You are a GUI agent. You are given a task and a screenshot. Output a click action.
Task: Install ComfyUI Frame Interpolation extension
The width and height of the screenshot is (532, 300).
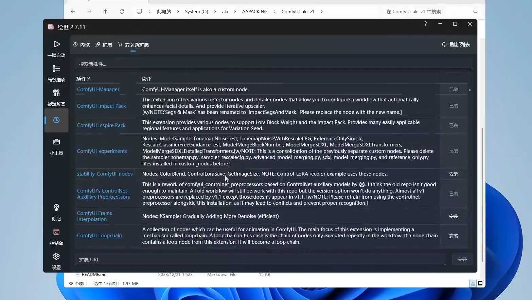click(x=454, y=216)
